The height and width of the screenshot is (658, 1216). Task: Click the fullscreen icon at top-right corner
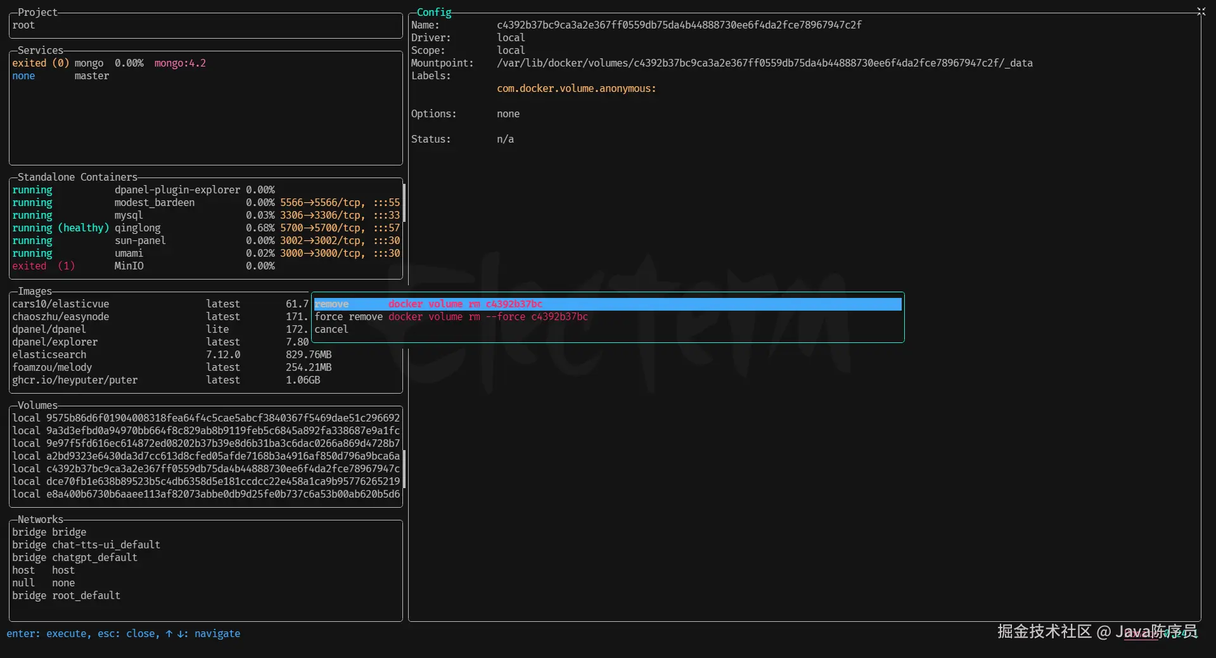click(1201, 11)
